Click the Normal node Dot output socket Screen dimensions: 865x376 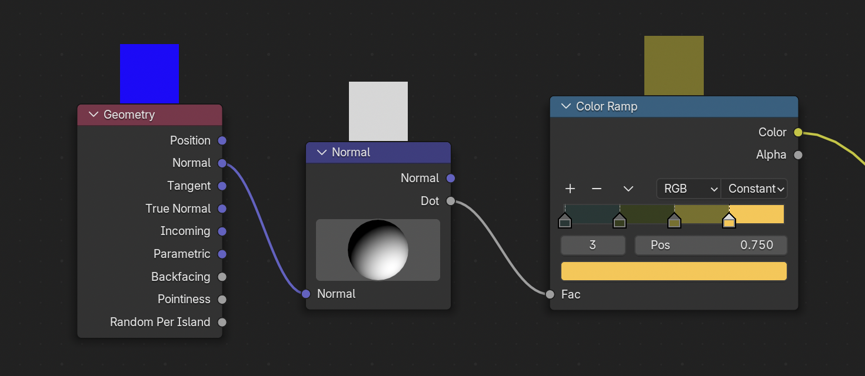(451, 201)
